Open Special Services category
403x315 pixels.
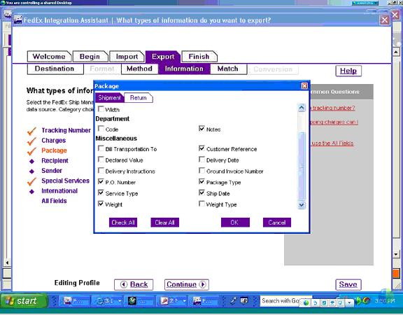[x=66, y=181]
